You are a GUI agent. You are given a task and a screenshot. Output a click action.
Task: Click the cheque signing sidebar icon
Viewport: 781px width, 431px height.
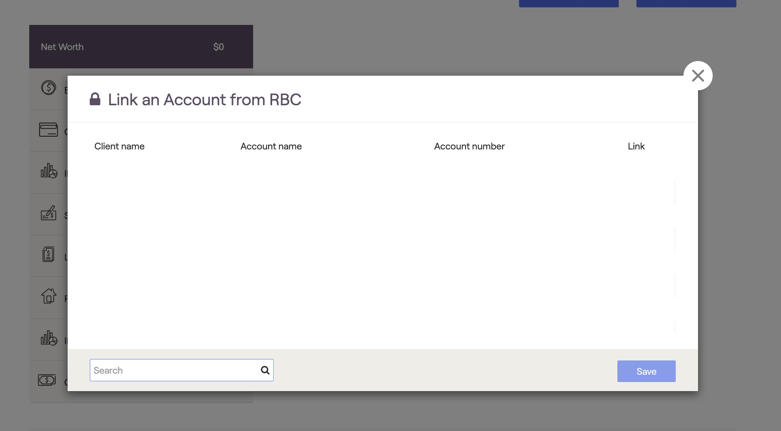[x=48, y=213]
